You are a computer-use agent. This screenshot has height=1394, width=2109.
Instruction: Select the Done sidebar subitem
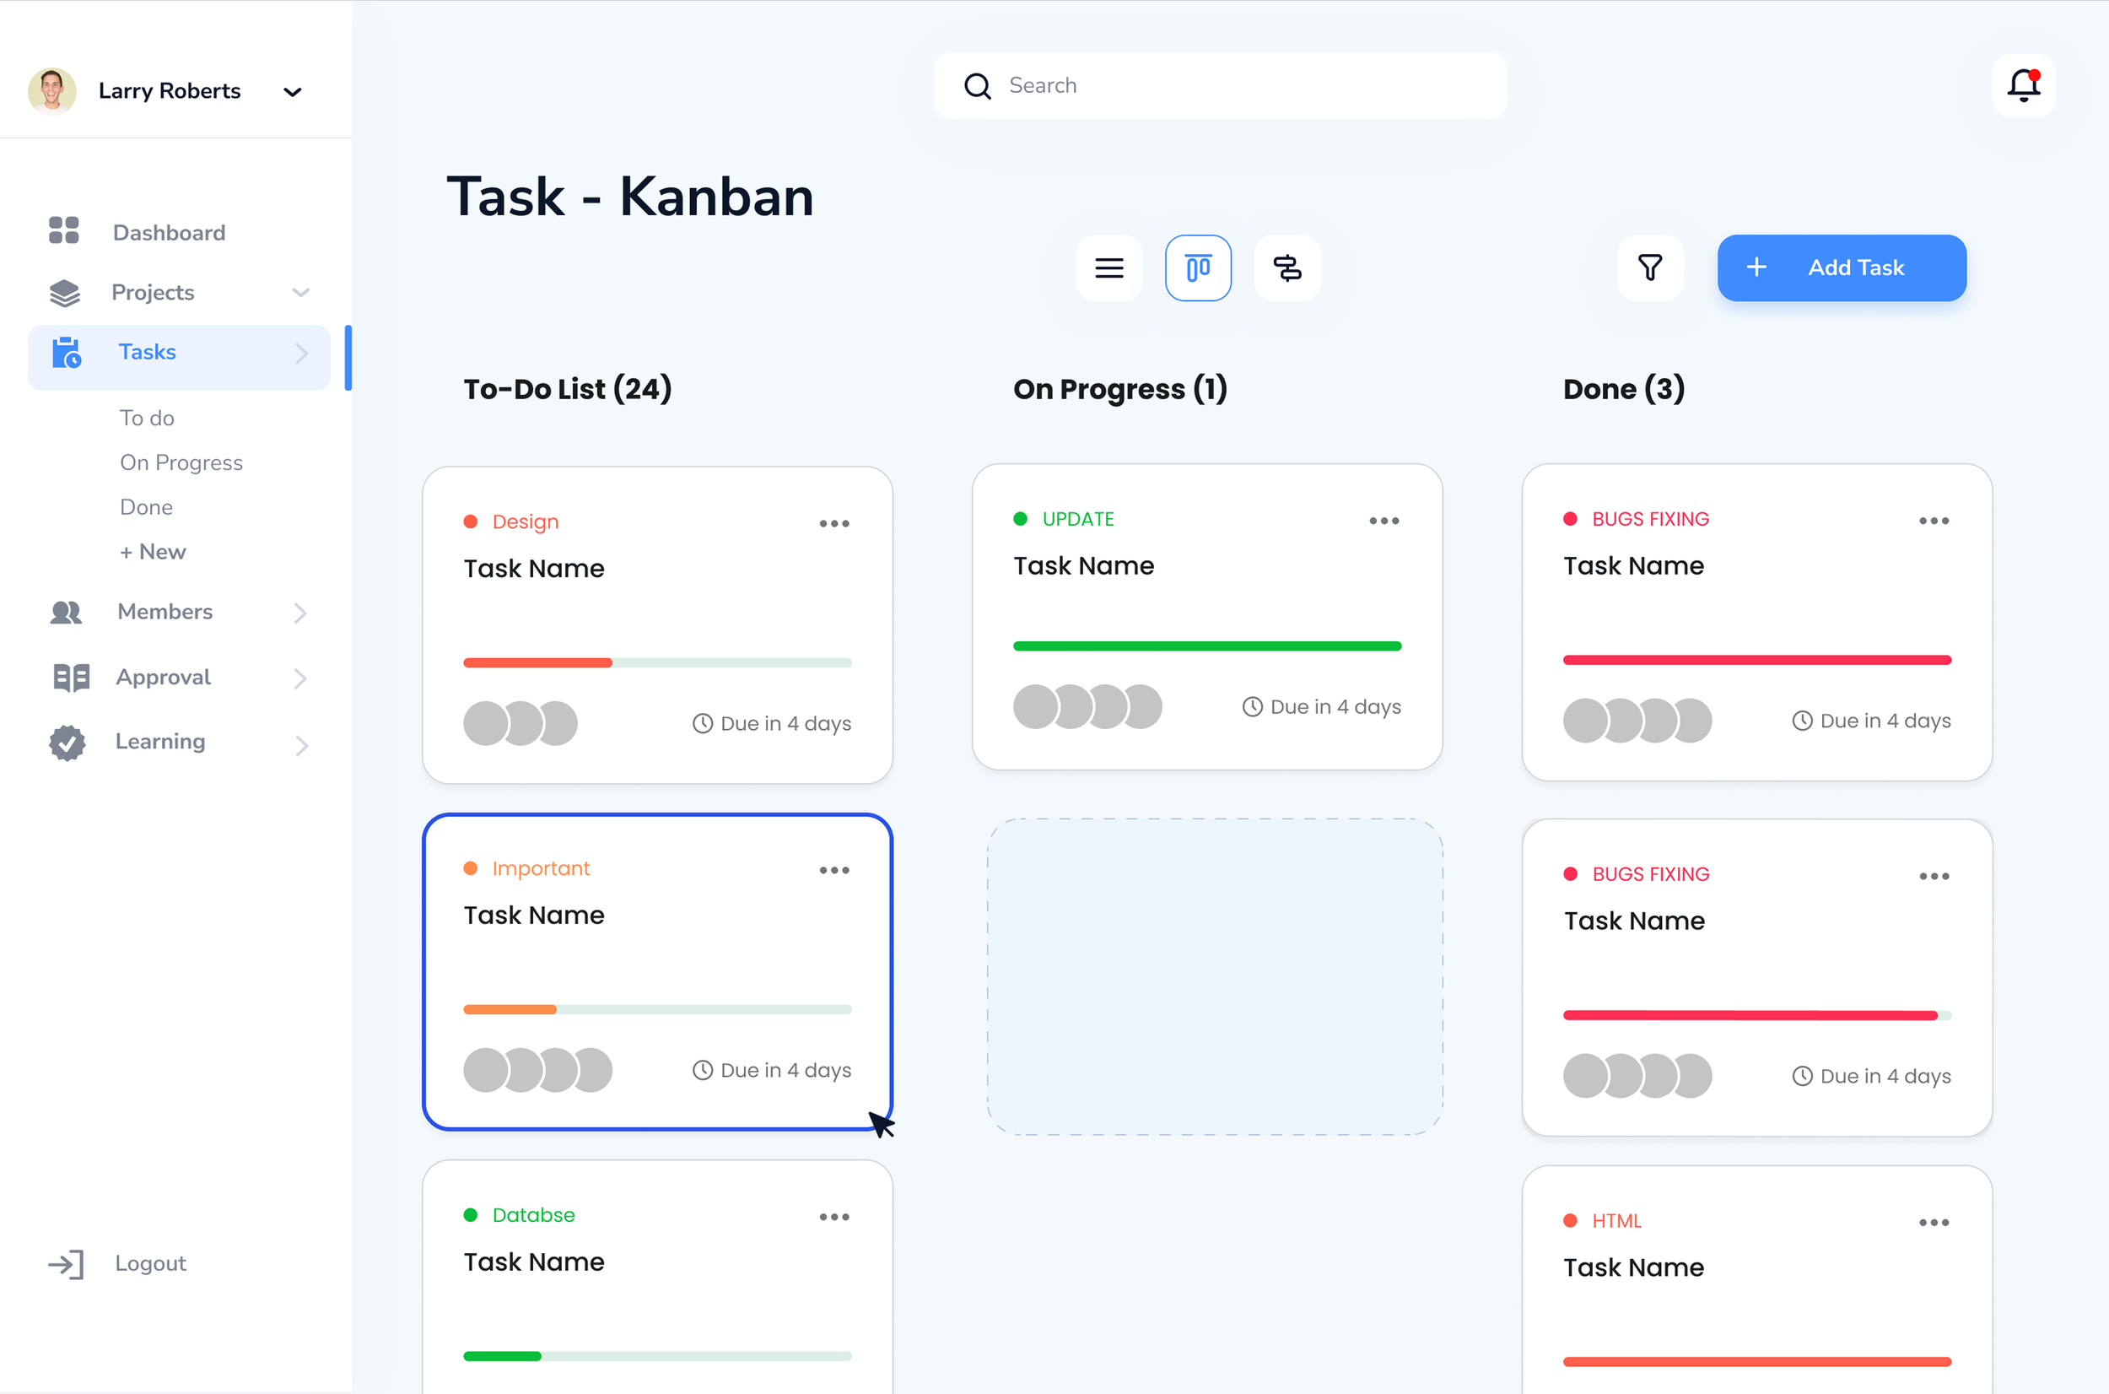[x=147, y=507]
